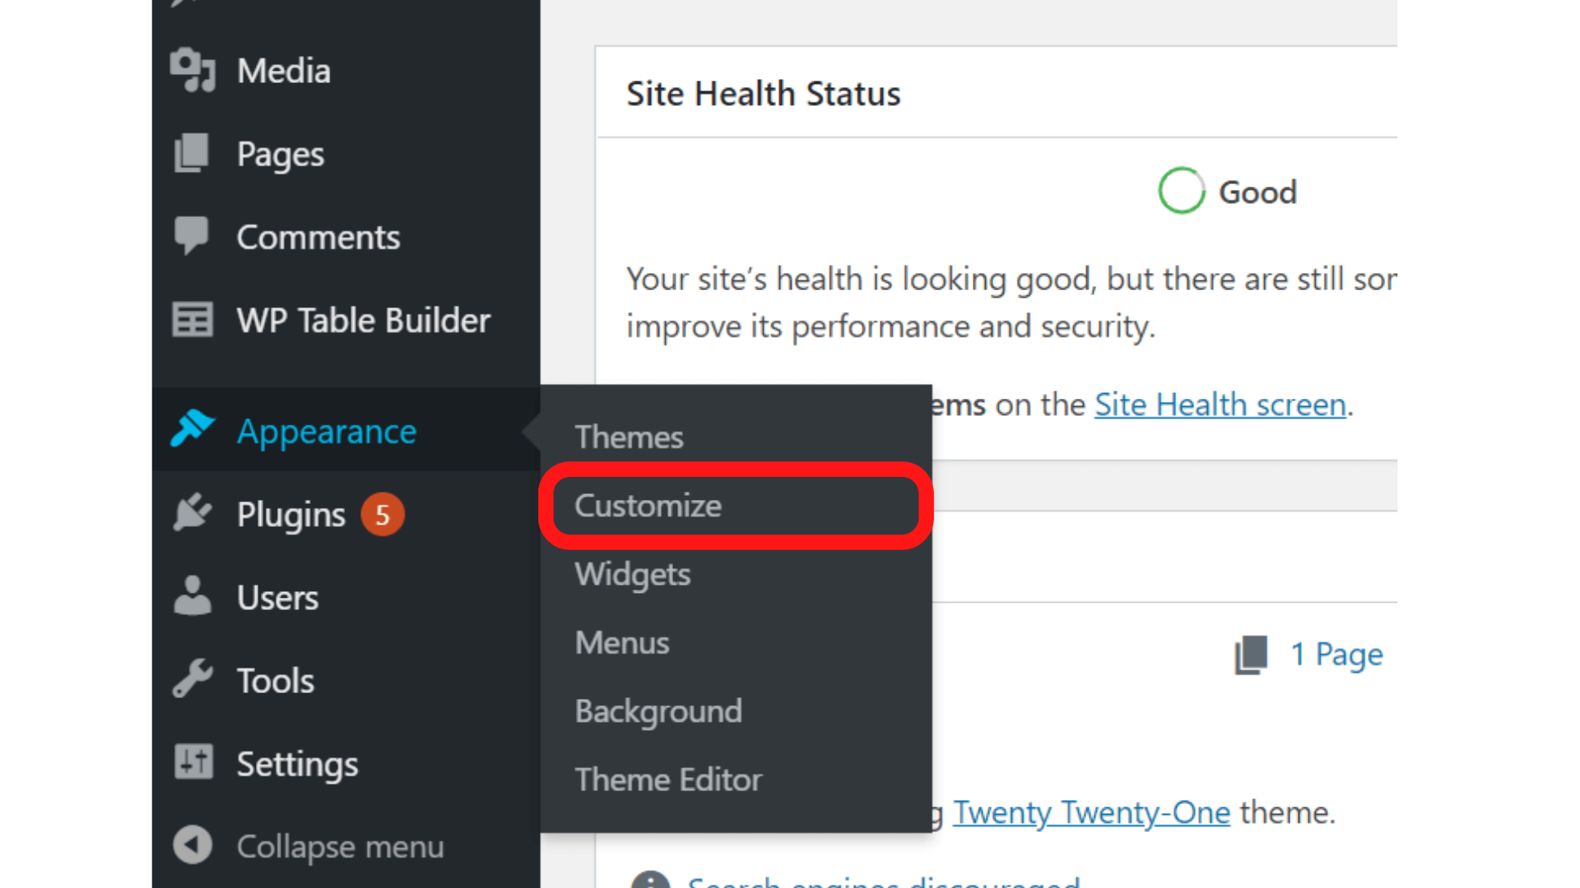
Task: Collapse the admin sidebar menu
Action: (x=193, y=846)
